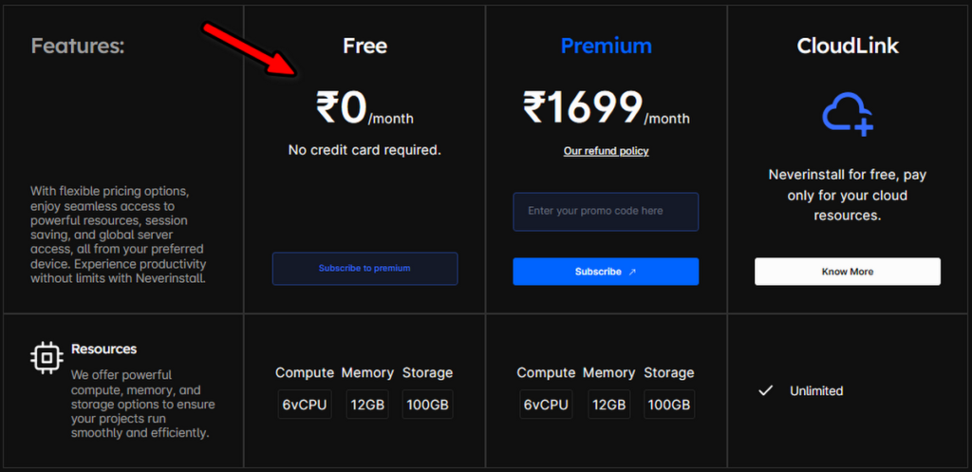The height and width of the screenshot is (472, 972).
Task: Click the blue Subscribe button
Action: (x=606, y=272)
